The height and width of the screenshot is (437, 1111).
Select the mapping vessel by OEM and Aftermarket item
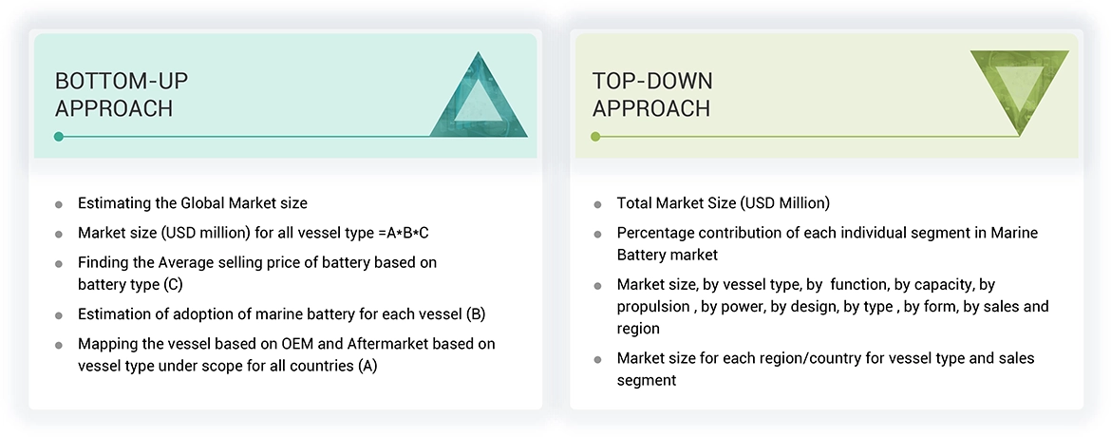coord(286,353)
